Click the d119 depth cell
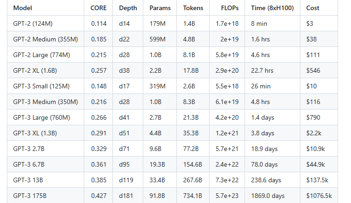The image size is (351, 203). pyautogui.click(x=126, y=180)
